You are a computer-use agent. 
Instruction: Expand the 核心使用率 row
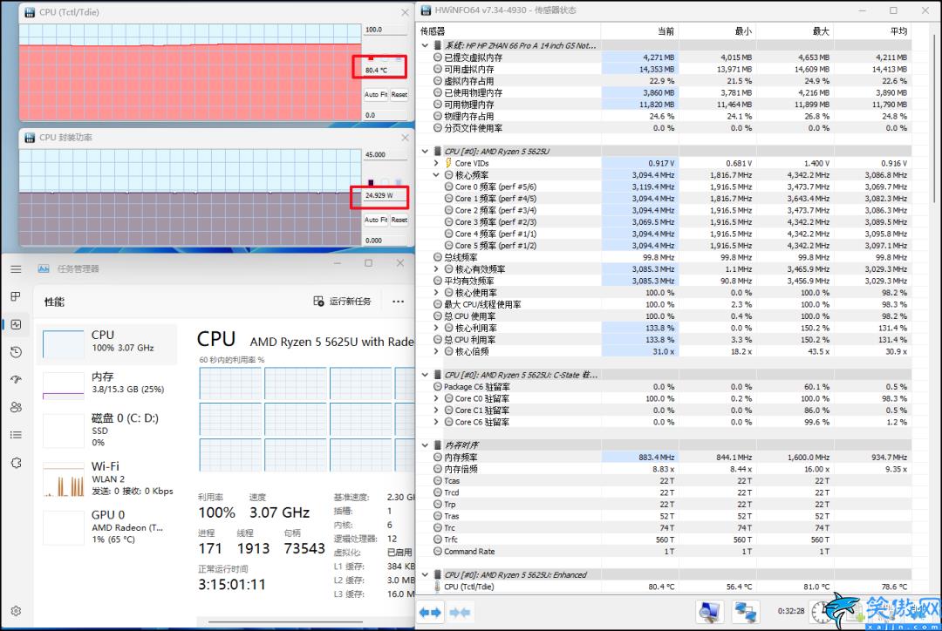pyautogui.click(x=437, y=293)
